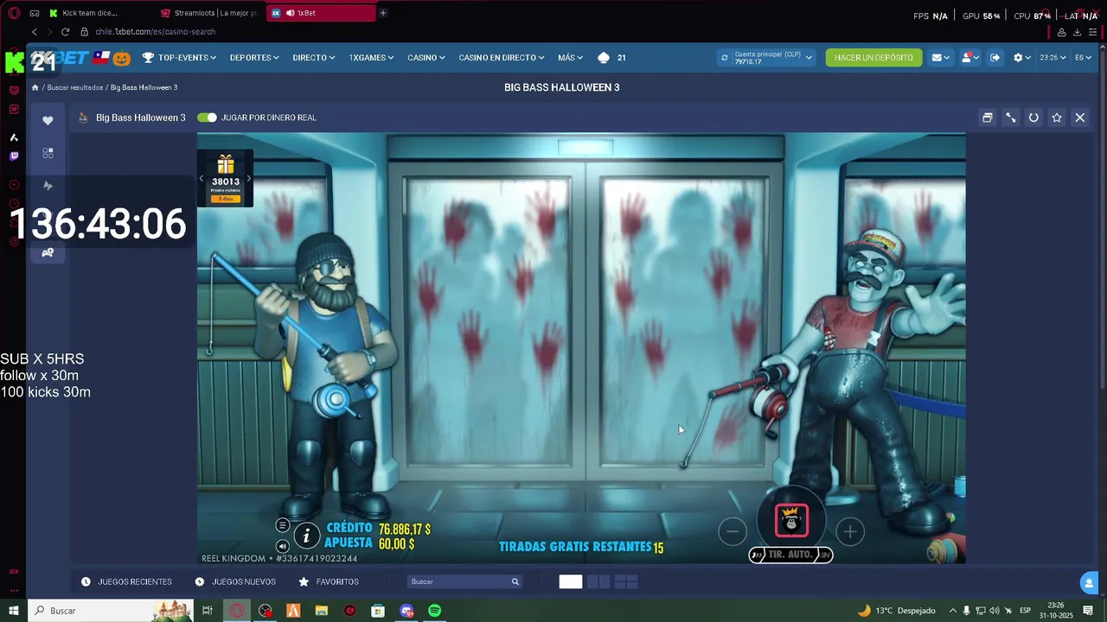Open Task View on taskbar

pos(208,611)
